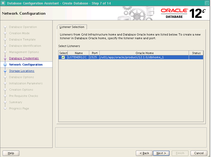Open the Database Credentials step link

24,58
